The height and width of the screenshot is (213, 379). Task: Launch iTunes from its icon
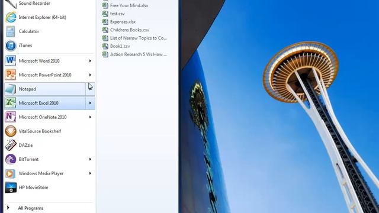pyautogui.click(x=11, y=46)
